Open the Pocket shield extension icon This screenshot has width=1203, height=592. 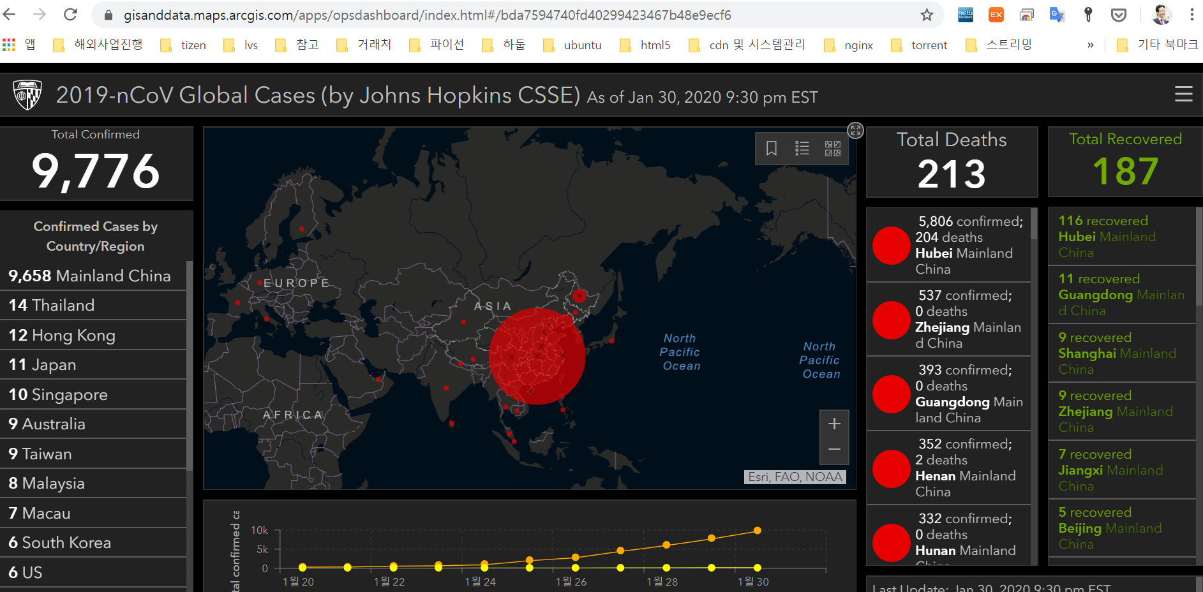click(1119, 15)
